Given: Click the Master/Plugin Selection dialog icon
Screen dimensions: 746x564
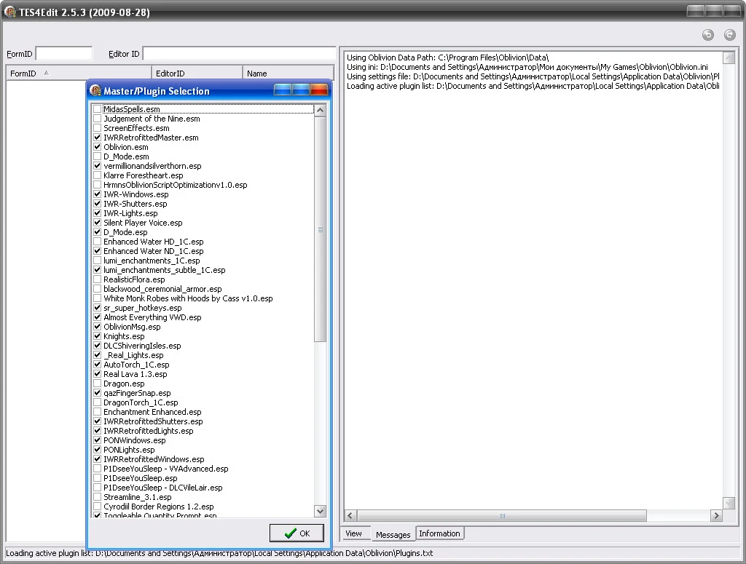Looking at the screenshot, I should pyautogui.click(x=95, y=90).
